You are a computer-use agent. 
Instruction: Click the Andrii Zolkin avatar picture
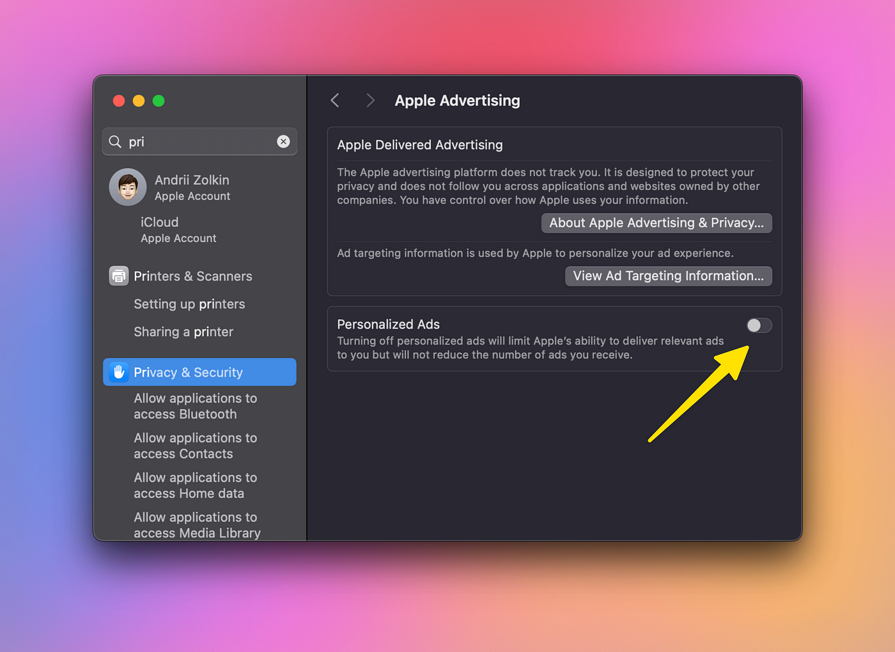(128, 187)
